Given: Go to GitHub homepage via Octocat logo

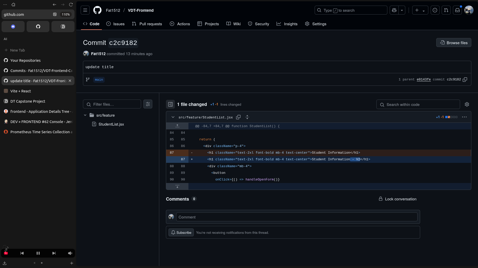Looking at the screenshot, I should [97, 10].
